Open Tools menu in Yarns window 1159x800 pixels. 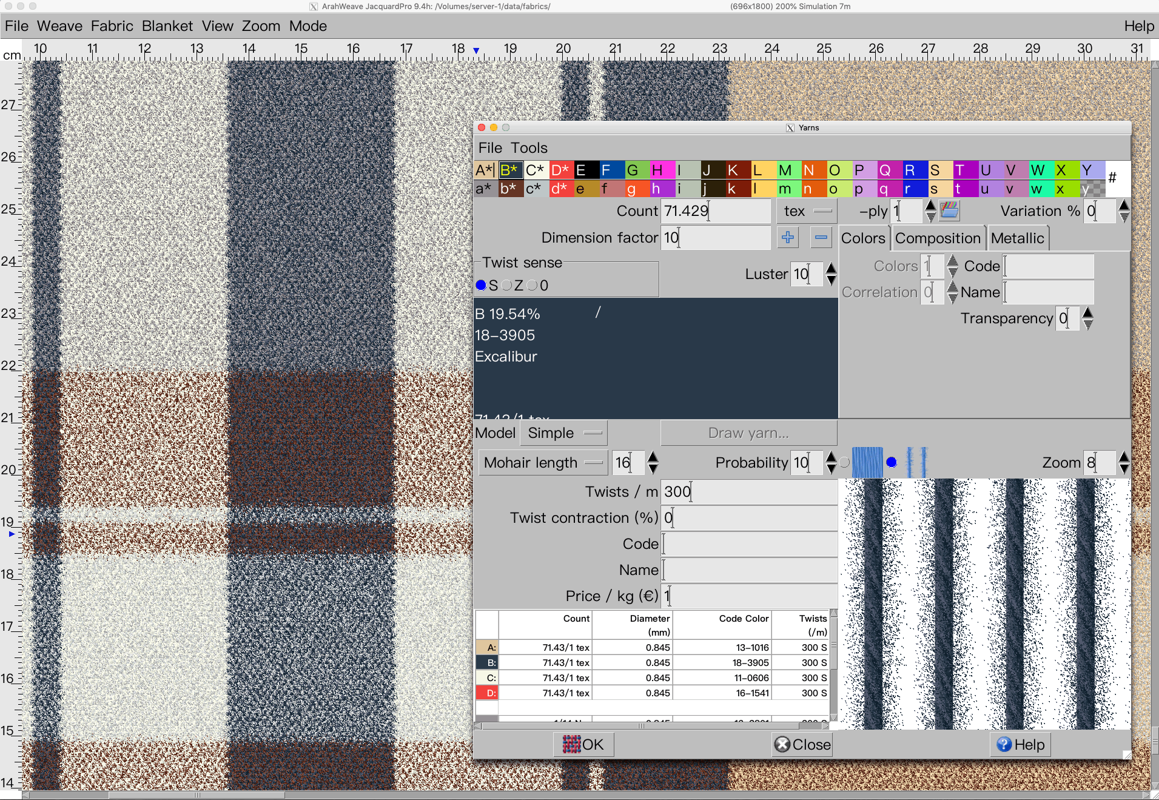pos(529,148)
